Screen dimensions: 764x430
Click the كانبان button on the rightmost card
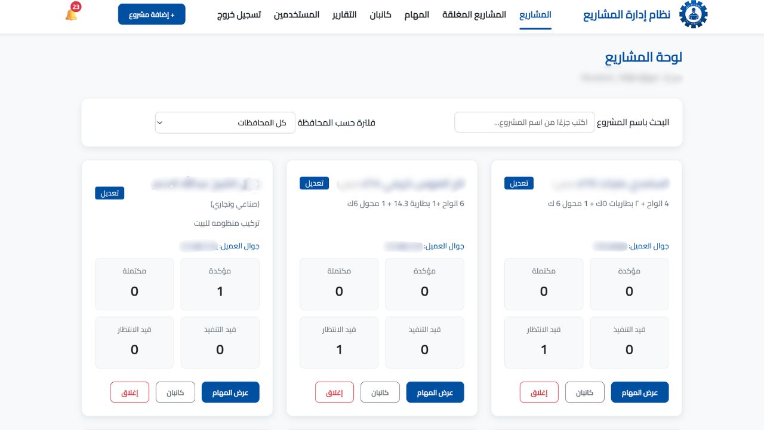coord(585,392)
